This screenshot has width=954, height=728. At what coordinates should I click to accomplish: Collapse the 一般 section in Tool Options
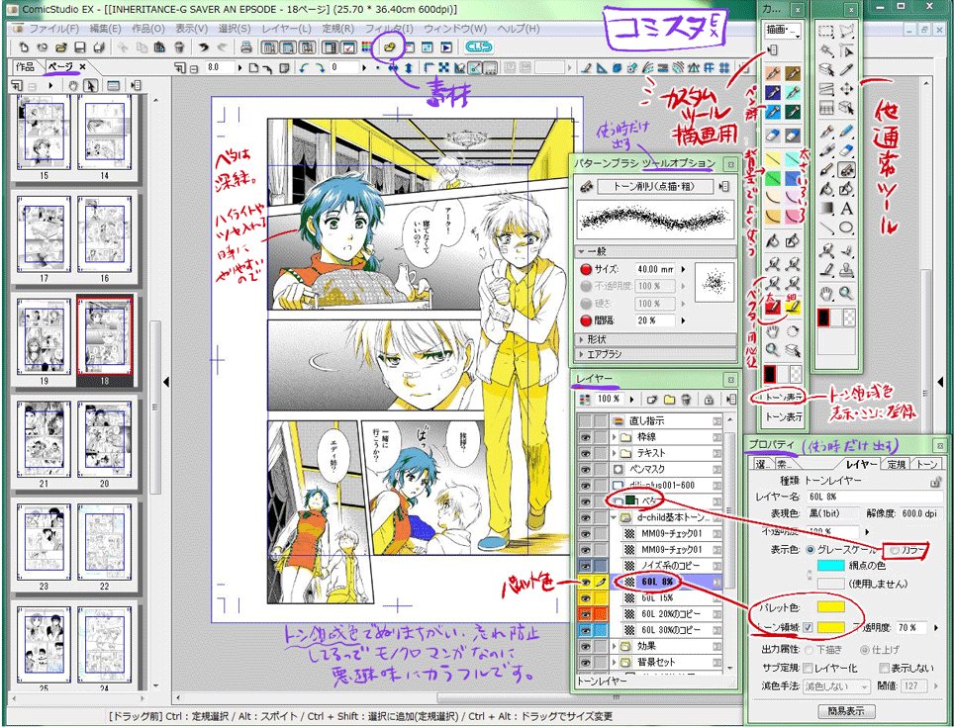655,251
